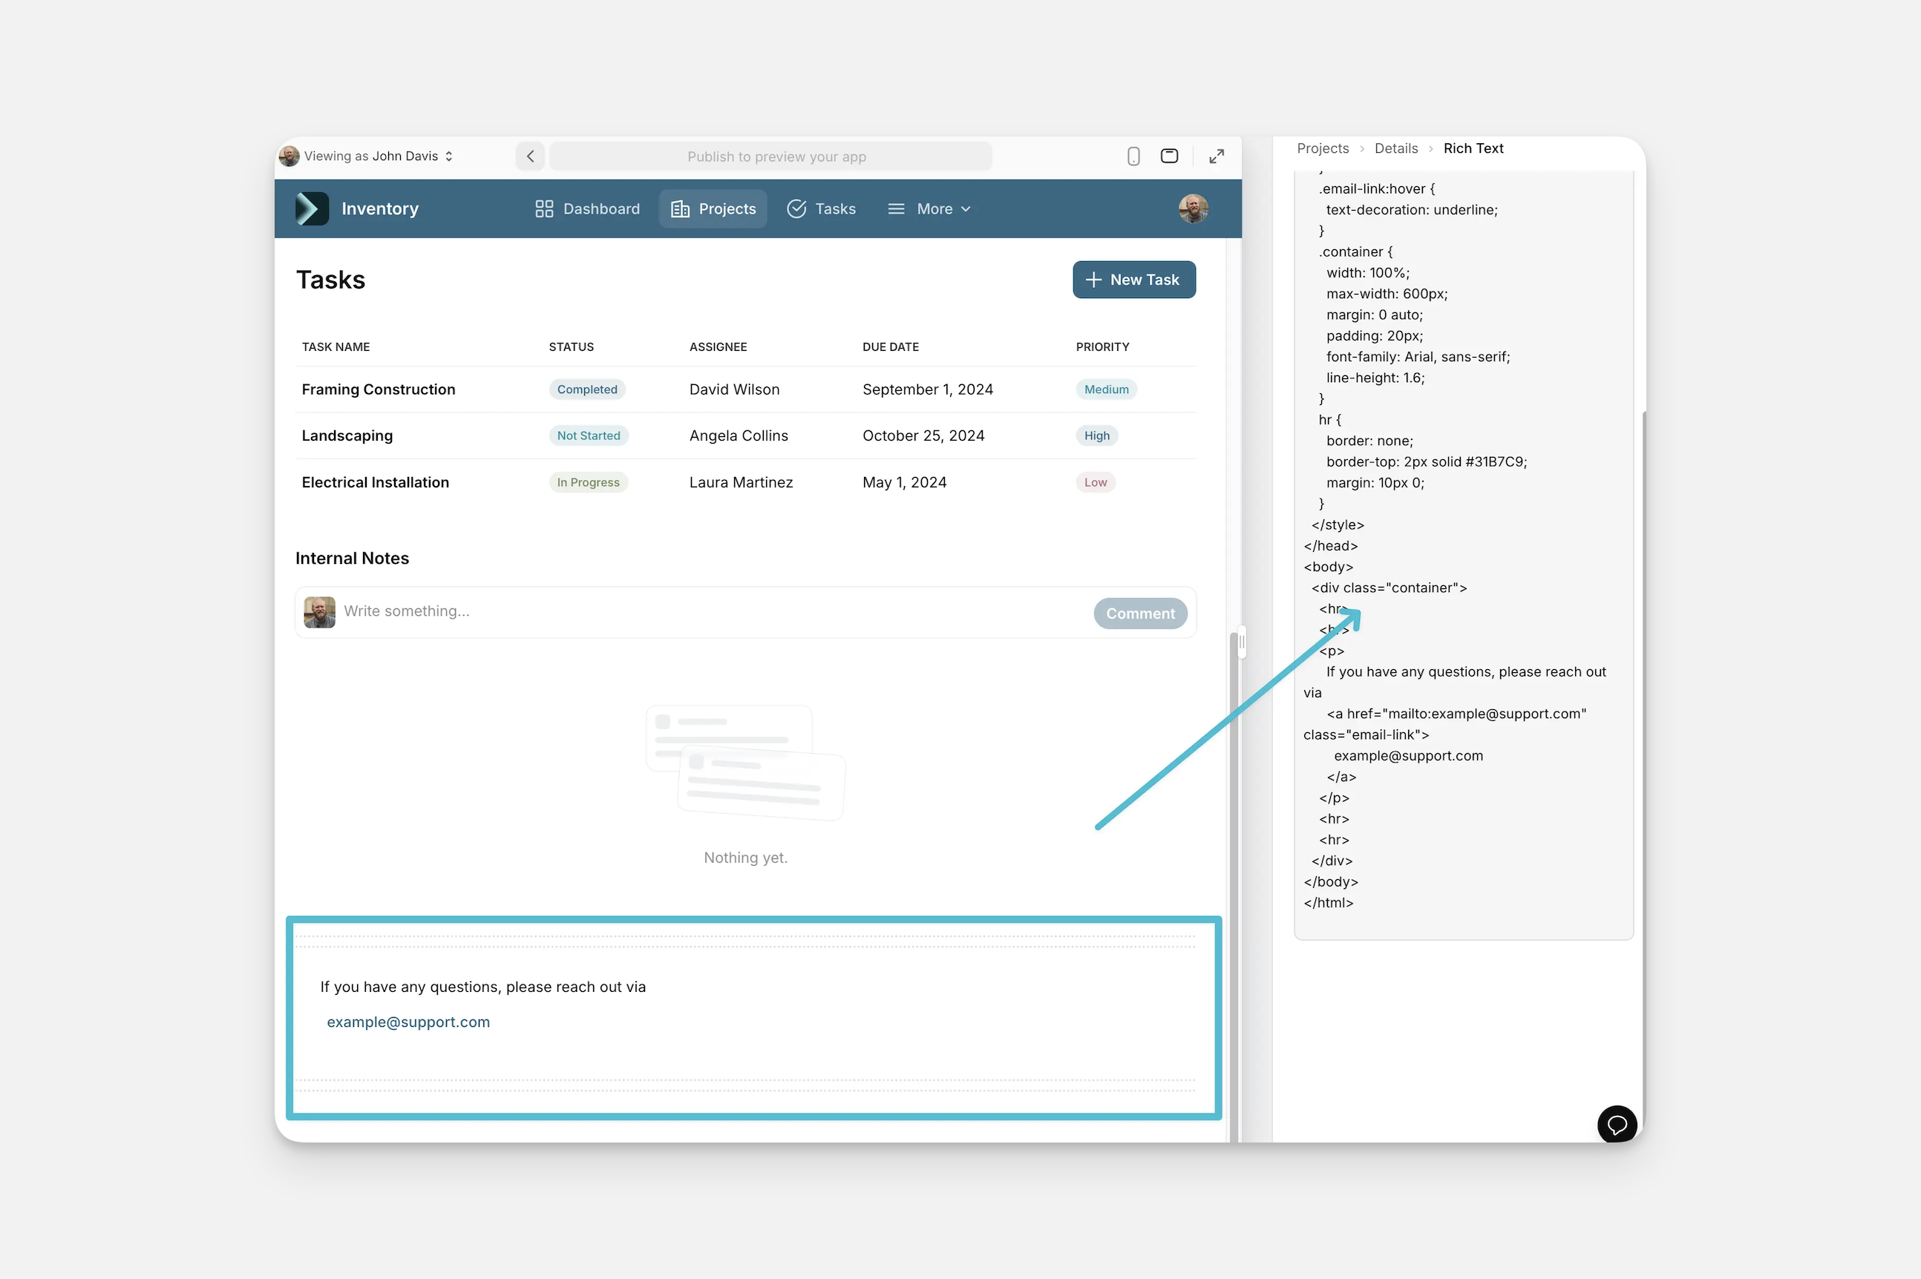Image resolution: width=1921 pixels, height=1279 pixels.
Task: Click the back arrow in preview bar
Action: 531,156
